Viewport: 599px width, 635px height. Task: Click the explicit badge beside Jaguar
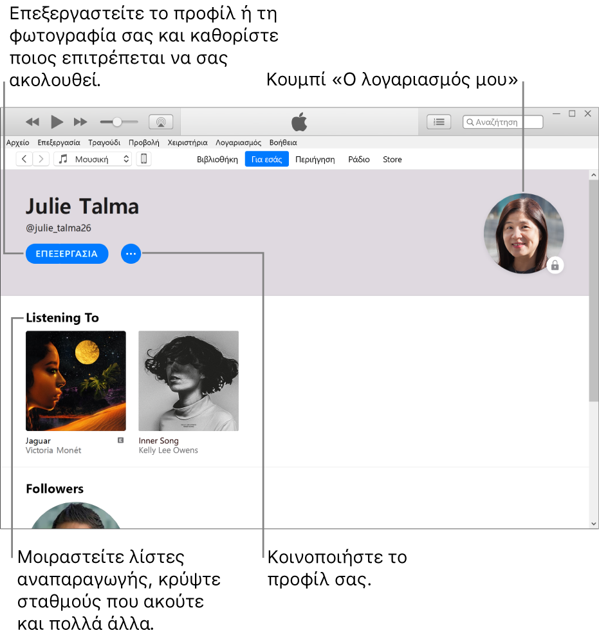coord(120,440)
